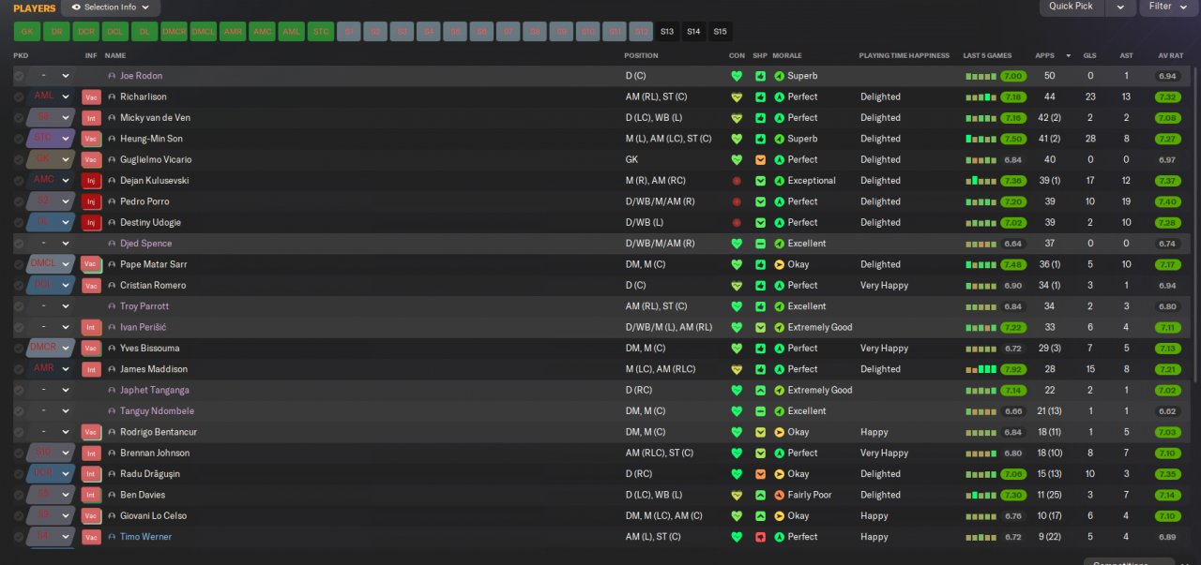Toggle the selection tick for Heung-Min Son
1201x565 pixels.
coord(19,139)
